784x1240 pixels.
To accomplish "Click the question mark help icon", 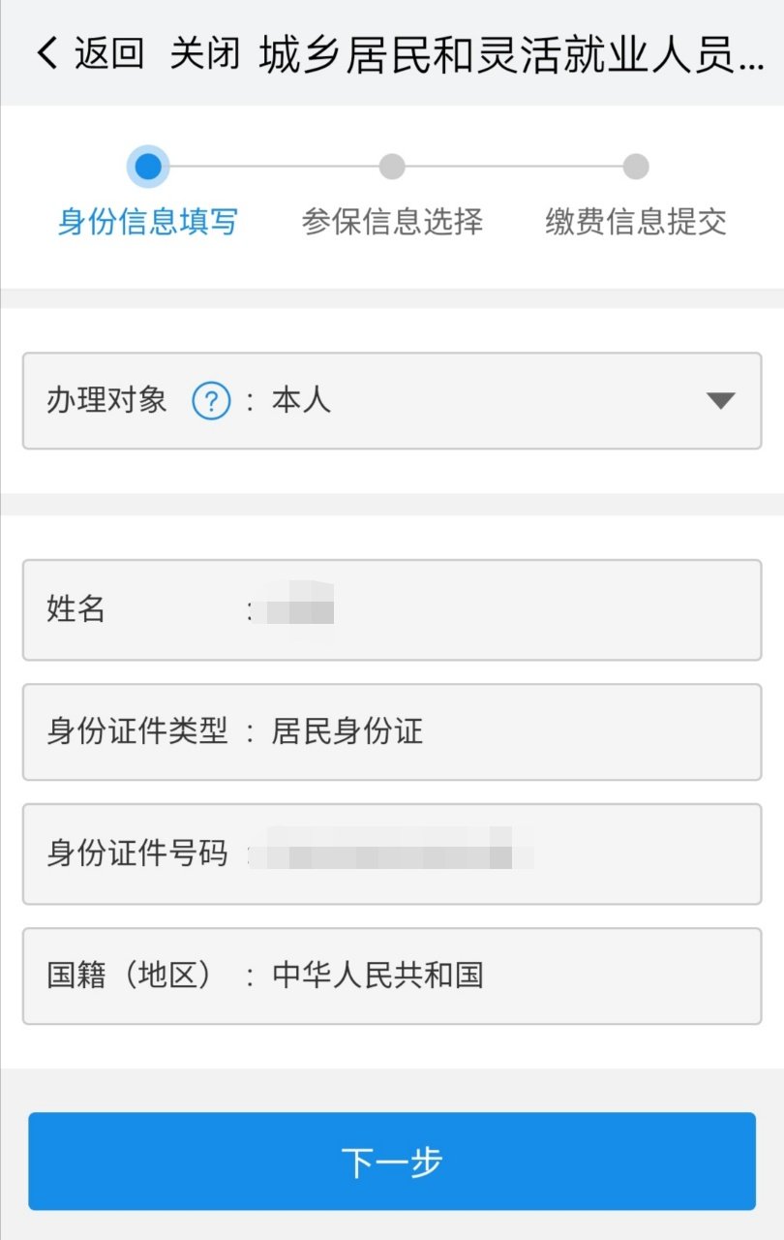I will coord(211,400).
